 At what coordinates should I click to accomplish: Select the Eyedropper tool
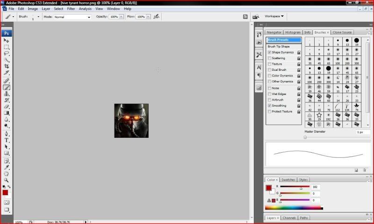(7, 168)
